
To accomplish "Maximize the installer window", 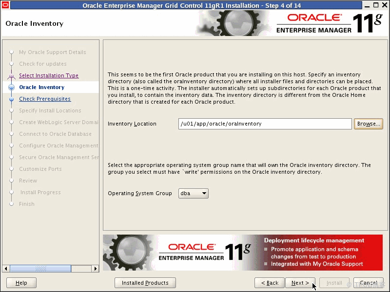I will (x=376, y=5).
